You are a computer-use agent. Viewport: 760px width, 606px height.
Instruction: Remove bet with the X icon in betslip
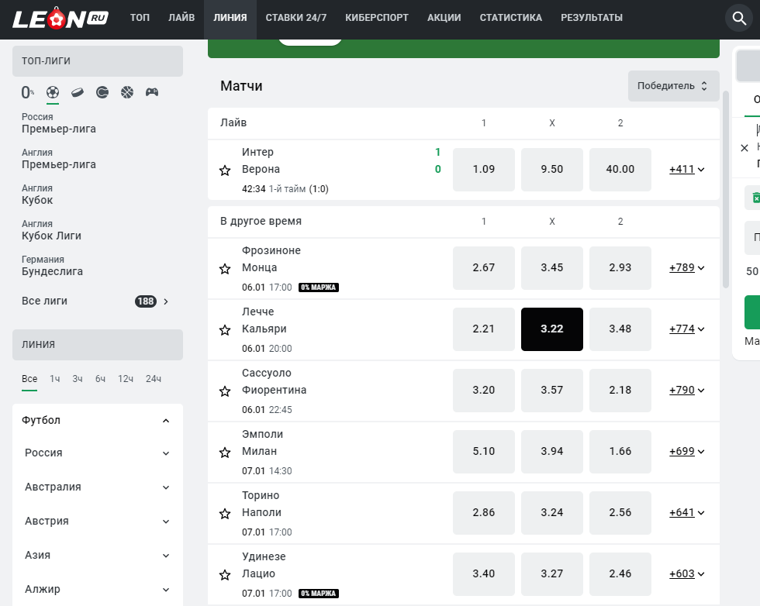[744, 148]
